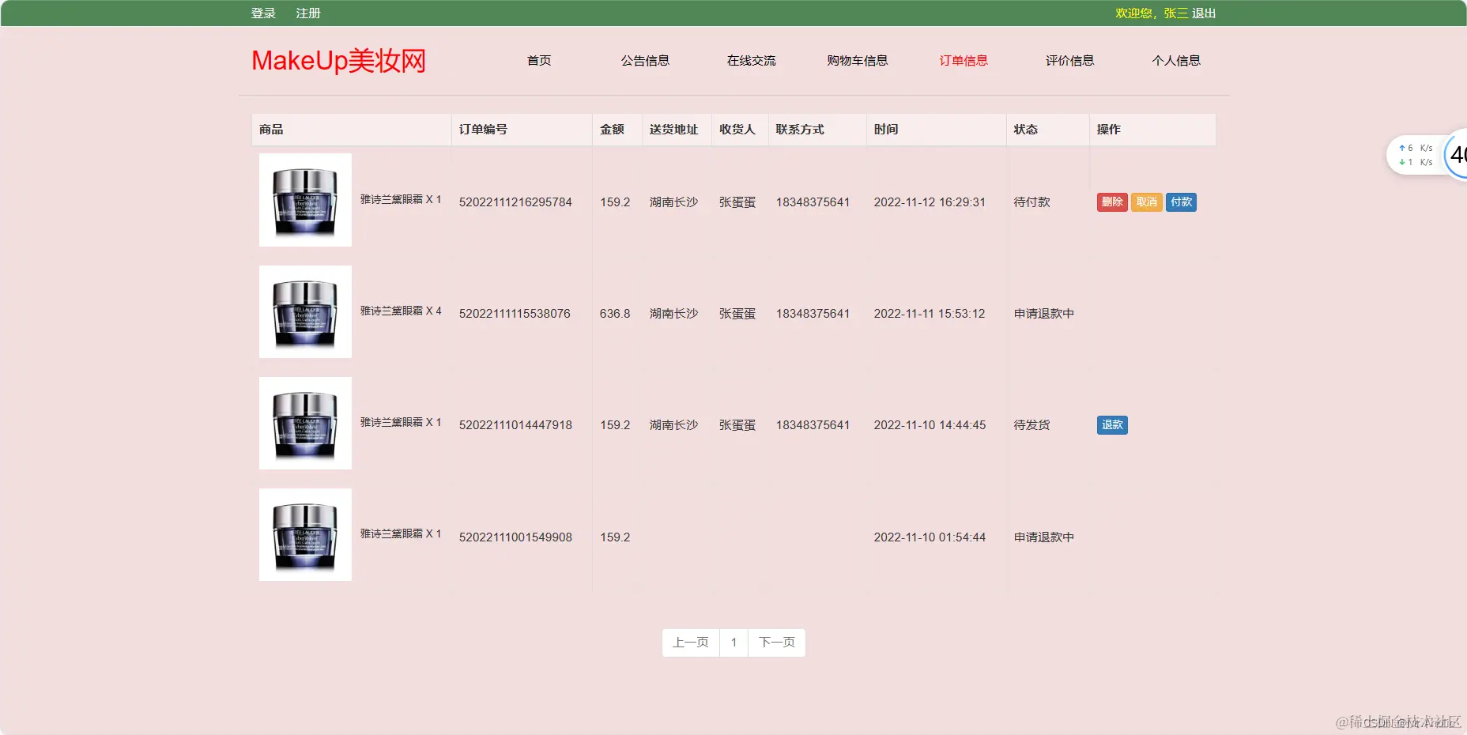The height and width of the screenshot is (735, 1467).
Task: Click page number 1 in pagination
Action: pos(733,643)
